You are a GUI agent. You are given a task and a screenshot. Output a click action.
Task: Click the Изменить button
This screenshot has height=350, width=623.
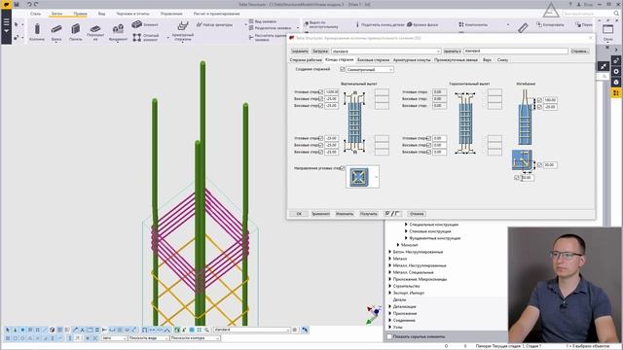(x=345, y=214)
